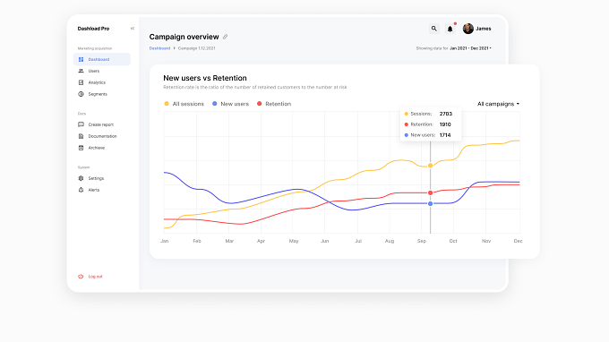
Task: Click the blue new users data point on chart
Action: 431,204
